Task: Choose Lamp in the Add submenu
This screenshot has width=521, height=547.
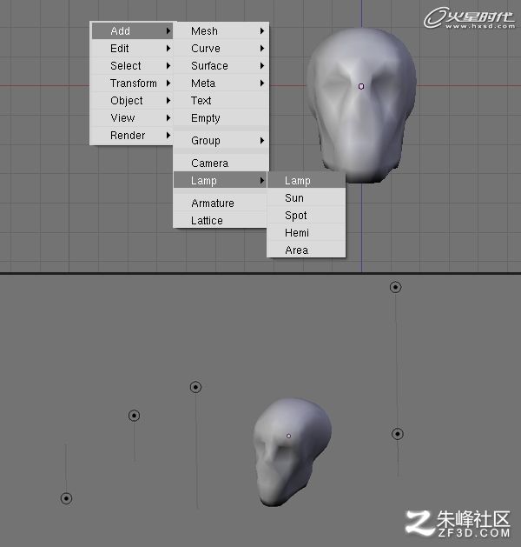Action: (x=220, y=181)
